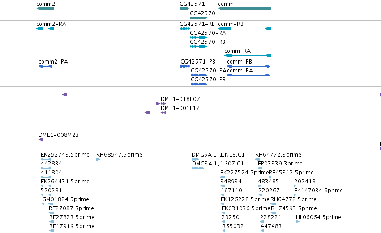Select the comm gene feature bar
The height and width of the screenshot is (233, 381).
244,8
